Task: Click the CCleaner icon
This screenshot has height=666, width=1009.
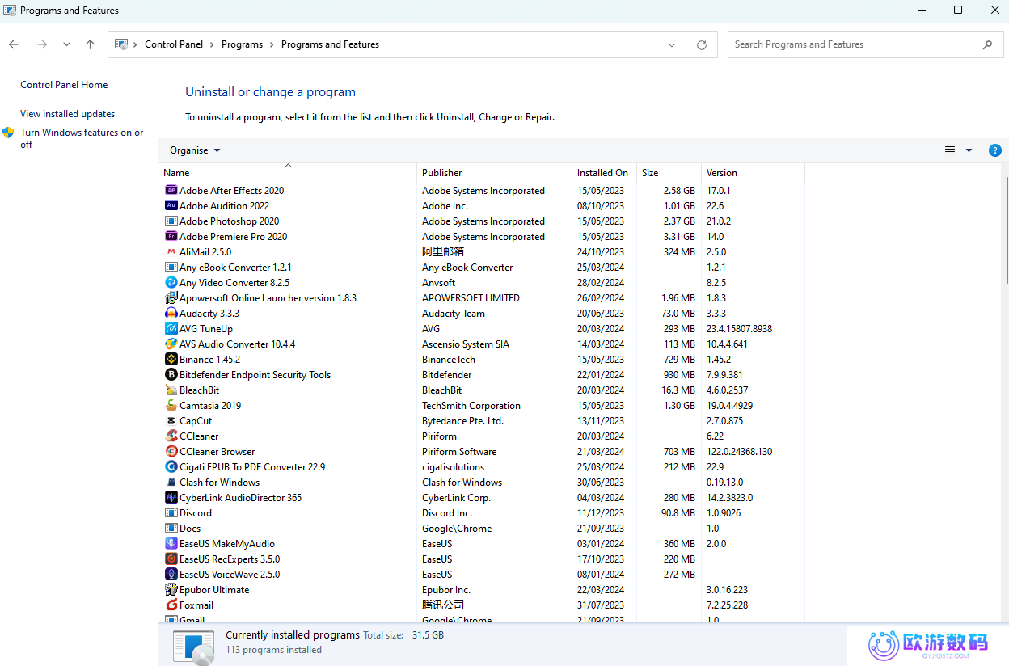Action: (x=171, y=436)
